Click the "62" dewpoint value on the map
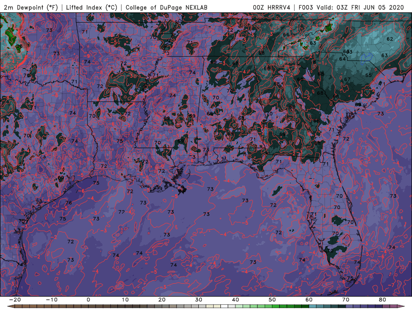The height and width of the screenshot is (309, 412). (x=390, y=39)
